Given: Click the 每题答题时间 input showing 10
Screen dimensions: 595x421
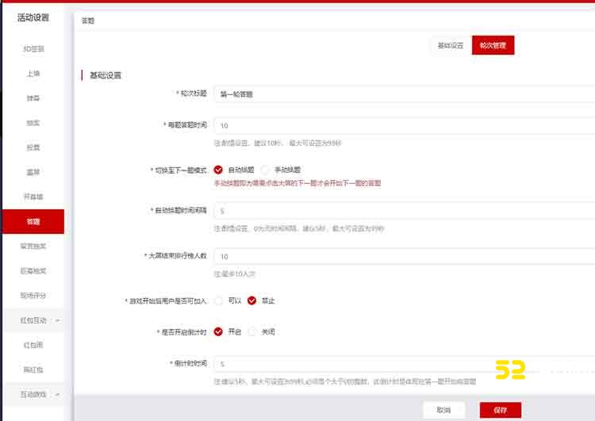Looking at the screenshot, I should 404,125.
